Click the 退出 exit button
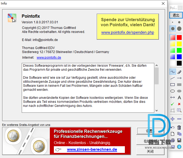The image size is (183, 158). tap(176, 15)
